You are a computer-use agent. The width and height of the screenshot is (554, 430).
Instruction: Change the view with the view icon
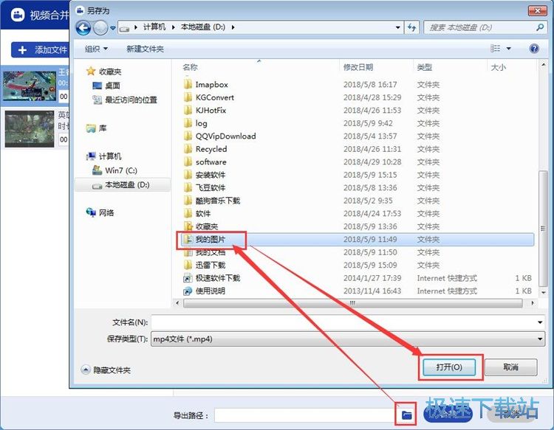click(x=496, y=49)
